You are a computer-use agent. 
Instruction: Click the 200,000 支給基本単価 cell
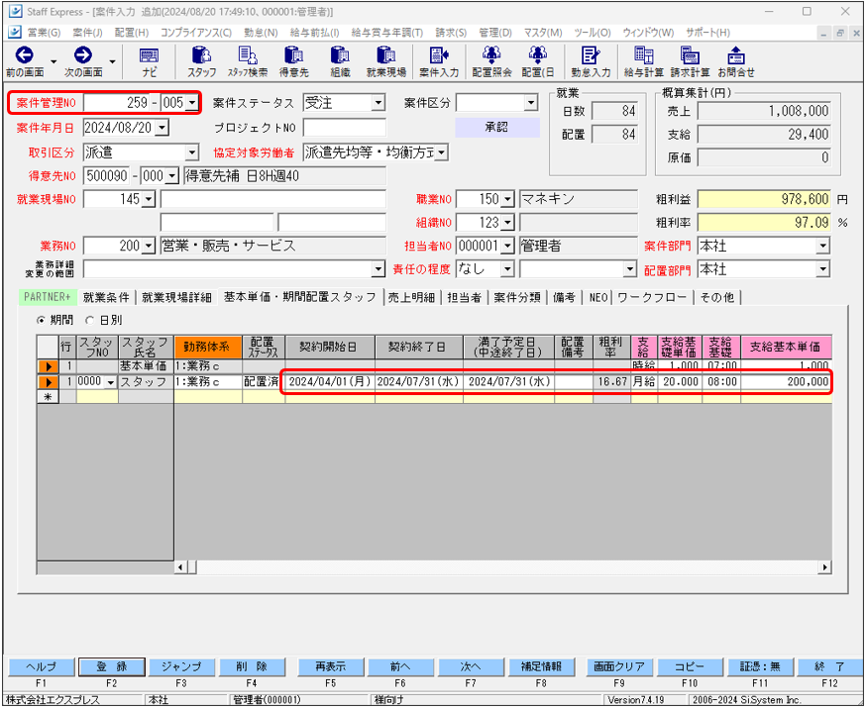(786, 382)
